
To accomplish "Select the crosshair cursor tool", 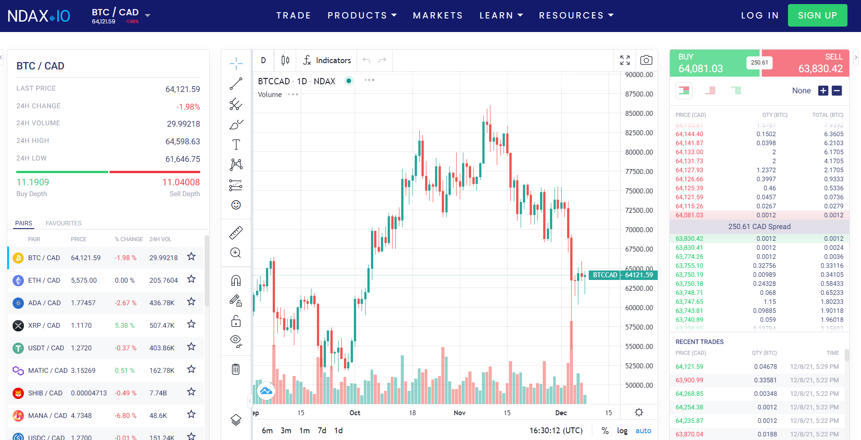I will pos(236,63).
